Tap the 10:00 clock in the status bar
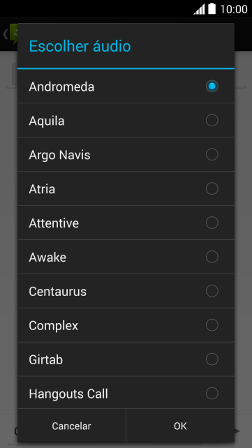 pos(233,9)
